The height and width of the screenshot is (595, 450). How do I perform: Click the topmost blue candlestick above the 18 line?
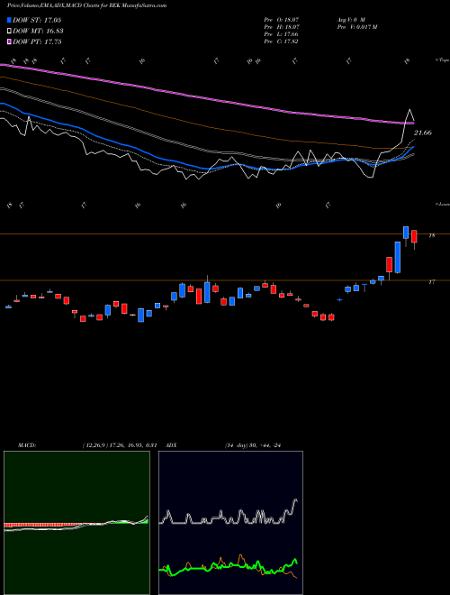(406, 233)
